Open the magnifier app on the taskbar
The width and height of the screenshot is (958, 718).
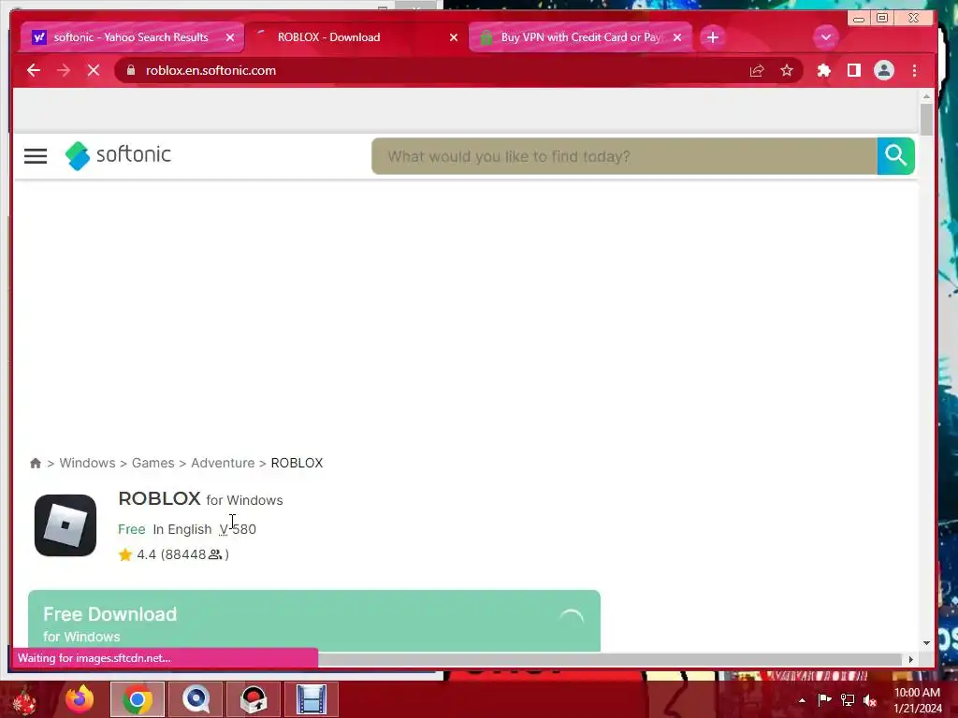pos(196,699)
